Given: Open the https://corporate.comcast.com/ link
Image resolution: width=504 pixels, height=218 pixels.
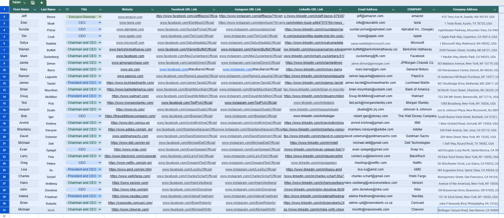Looking at the screenshot, I should click(x=130, y=203).
